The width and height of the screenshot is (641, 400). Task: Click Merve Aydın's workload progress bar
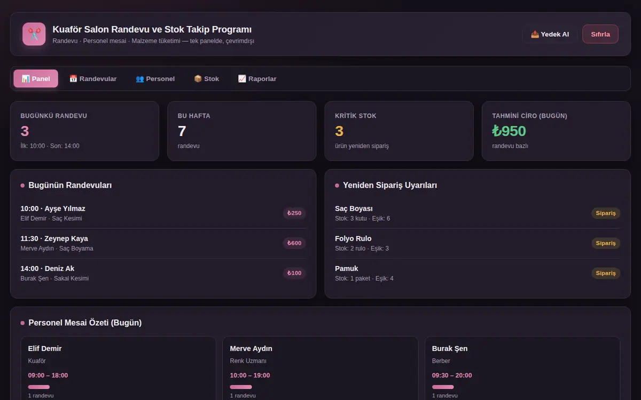pyautogui.click(x=241, y=387)
